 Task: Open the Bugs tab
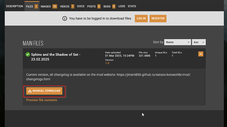point(109,6)
